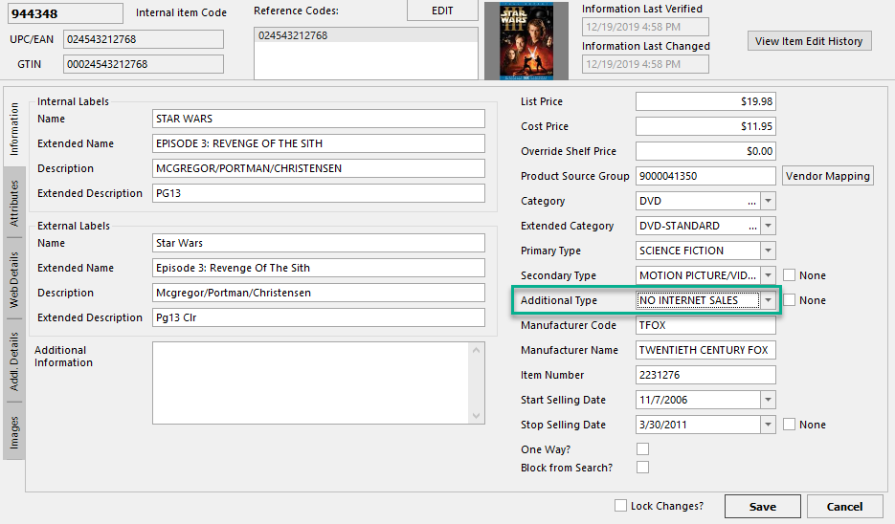Expand the Extended Category dropdown arrow
Image resolution: width=895 pixels, height=524 pixels.
tap(769, 226)
